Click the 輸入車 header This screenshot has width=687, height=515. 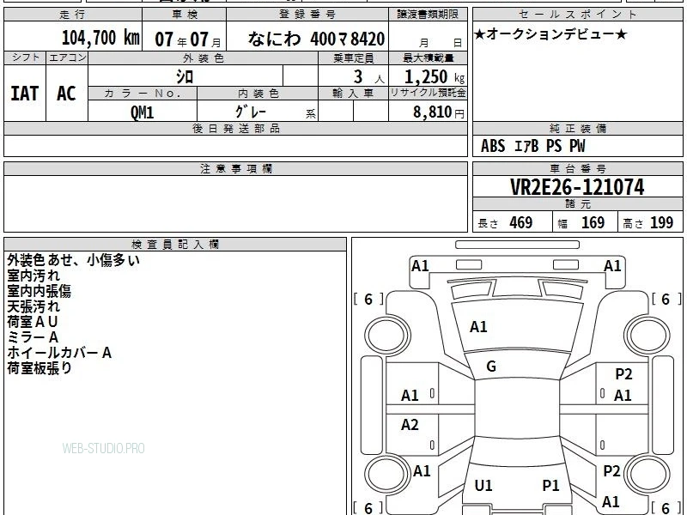tap(353, 94)
